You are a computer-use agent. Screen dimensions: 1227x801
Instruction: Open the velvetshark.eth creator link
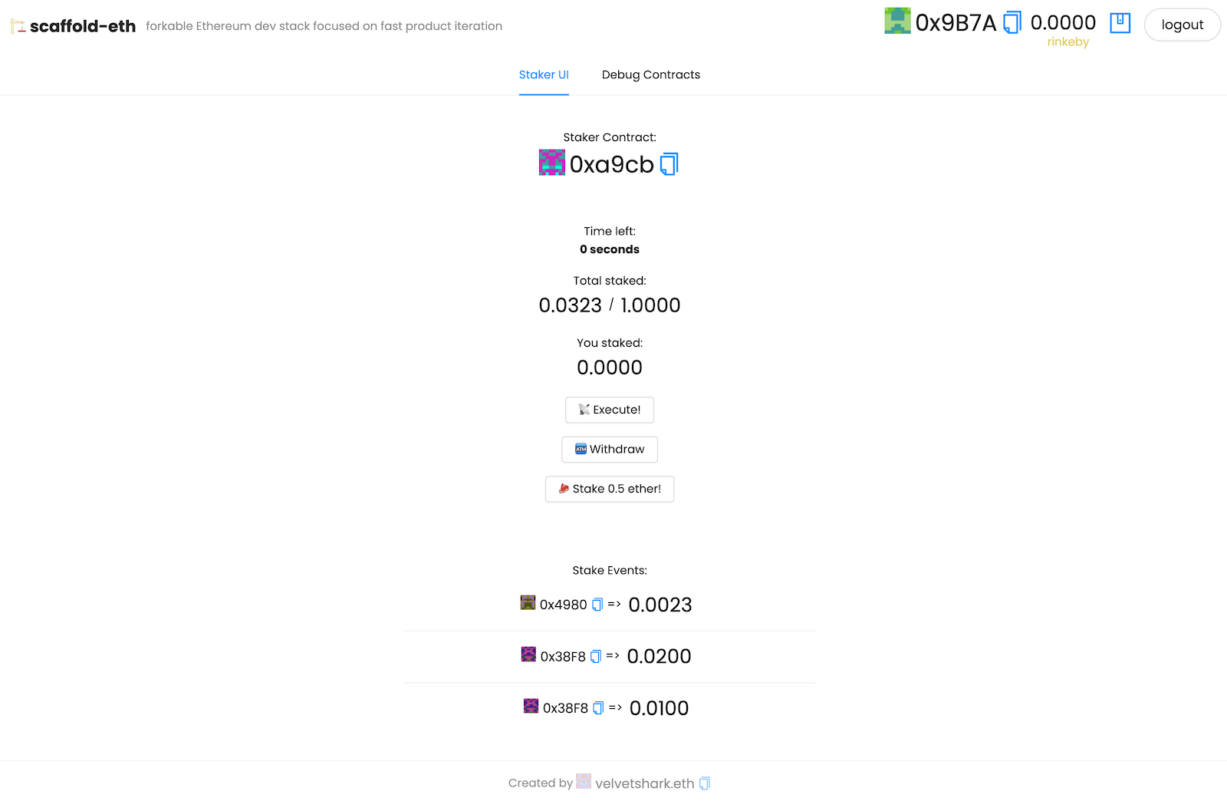pos(644,783)
